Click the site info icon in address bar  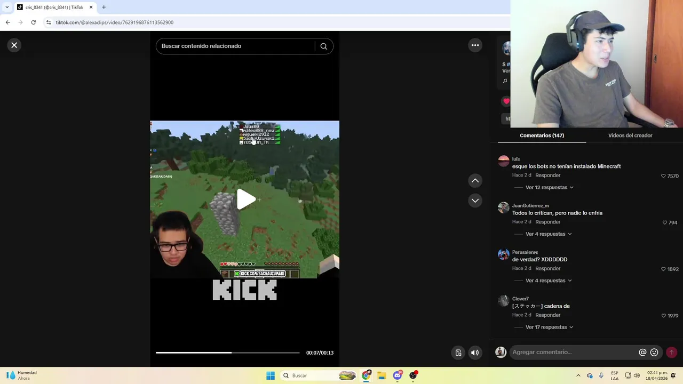coord(49,22)
